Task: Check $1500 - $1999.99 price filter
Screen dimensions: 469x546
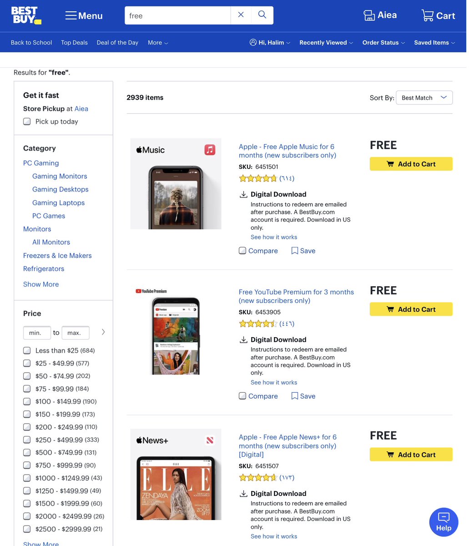Action: 27,503
